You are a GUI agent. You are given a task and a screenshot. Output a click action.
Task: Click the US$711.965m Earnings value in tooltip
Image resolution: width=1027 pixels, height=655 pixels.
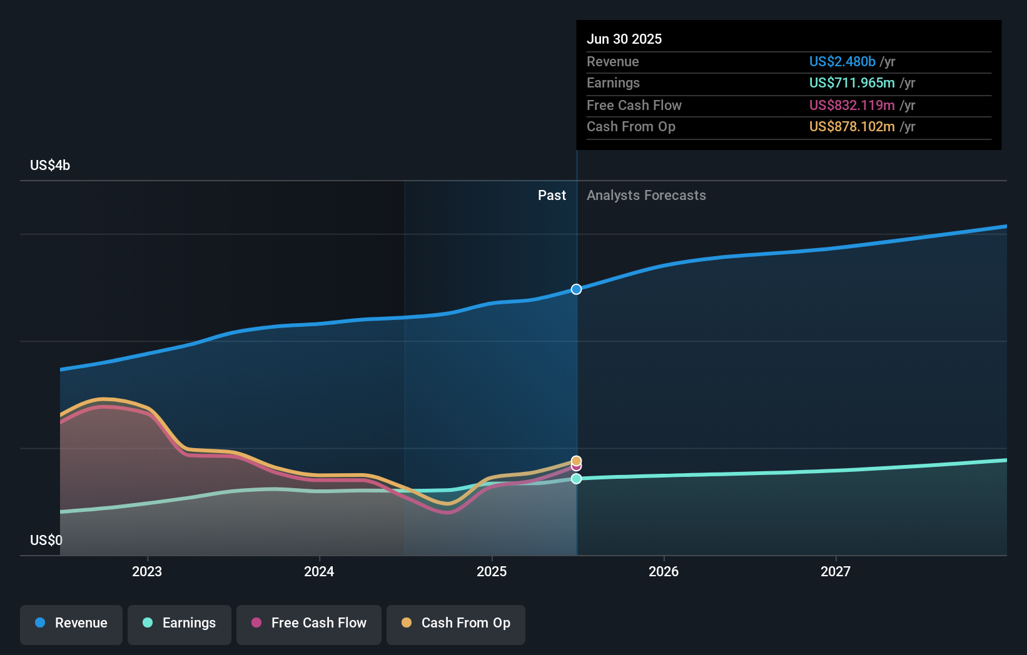(x=851, y=82)
